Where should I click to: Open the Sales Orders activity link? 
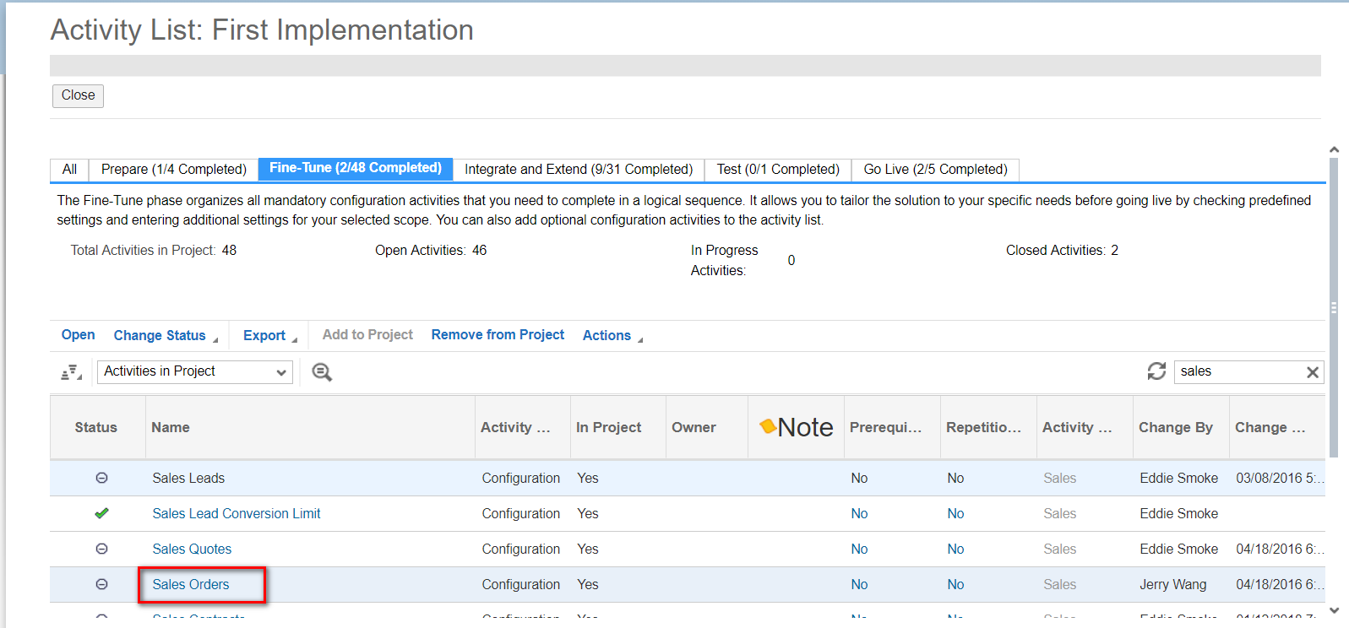click(x=191, y=584)
